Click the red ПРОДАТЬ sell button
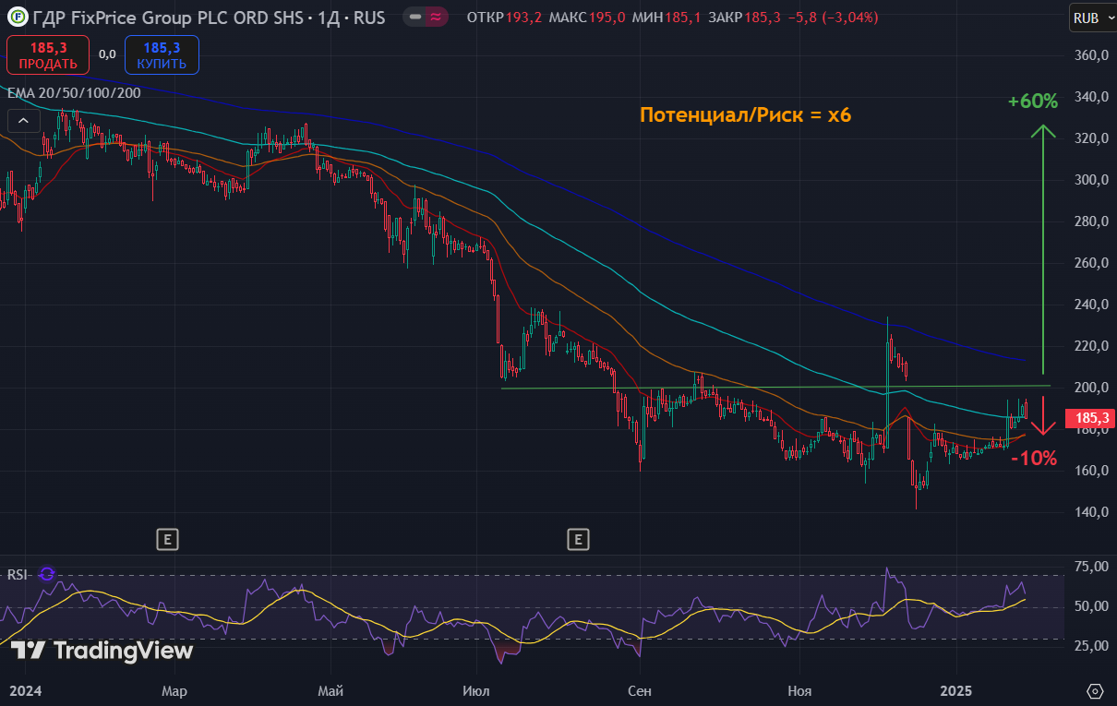Screen dimensions: 1117x706 (48, 54)
